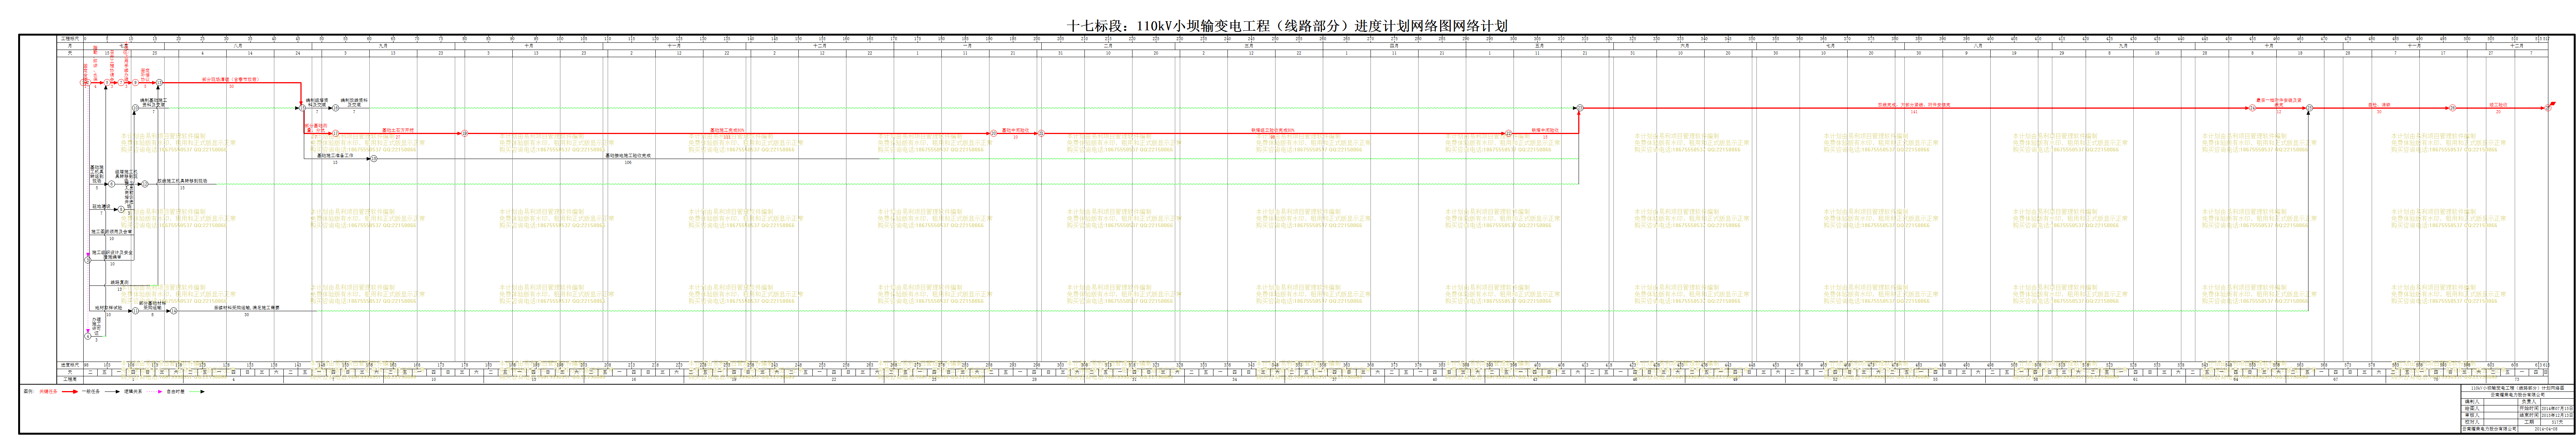Click node 24 before 最后一档附件安装
The width and height of the screenshot is (2576, 435).
click(x=2252, y=108)
